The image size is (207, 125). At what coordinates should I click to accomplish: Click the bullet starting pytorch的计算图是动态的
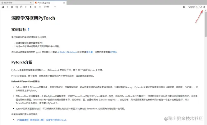70,109
